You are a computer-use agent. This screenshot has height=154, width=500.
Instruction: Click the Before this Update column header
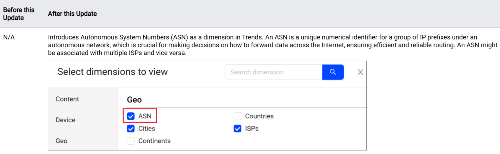pyautogui.click(x=19, y=14)
